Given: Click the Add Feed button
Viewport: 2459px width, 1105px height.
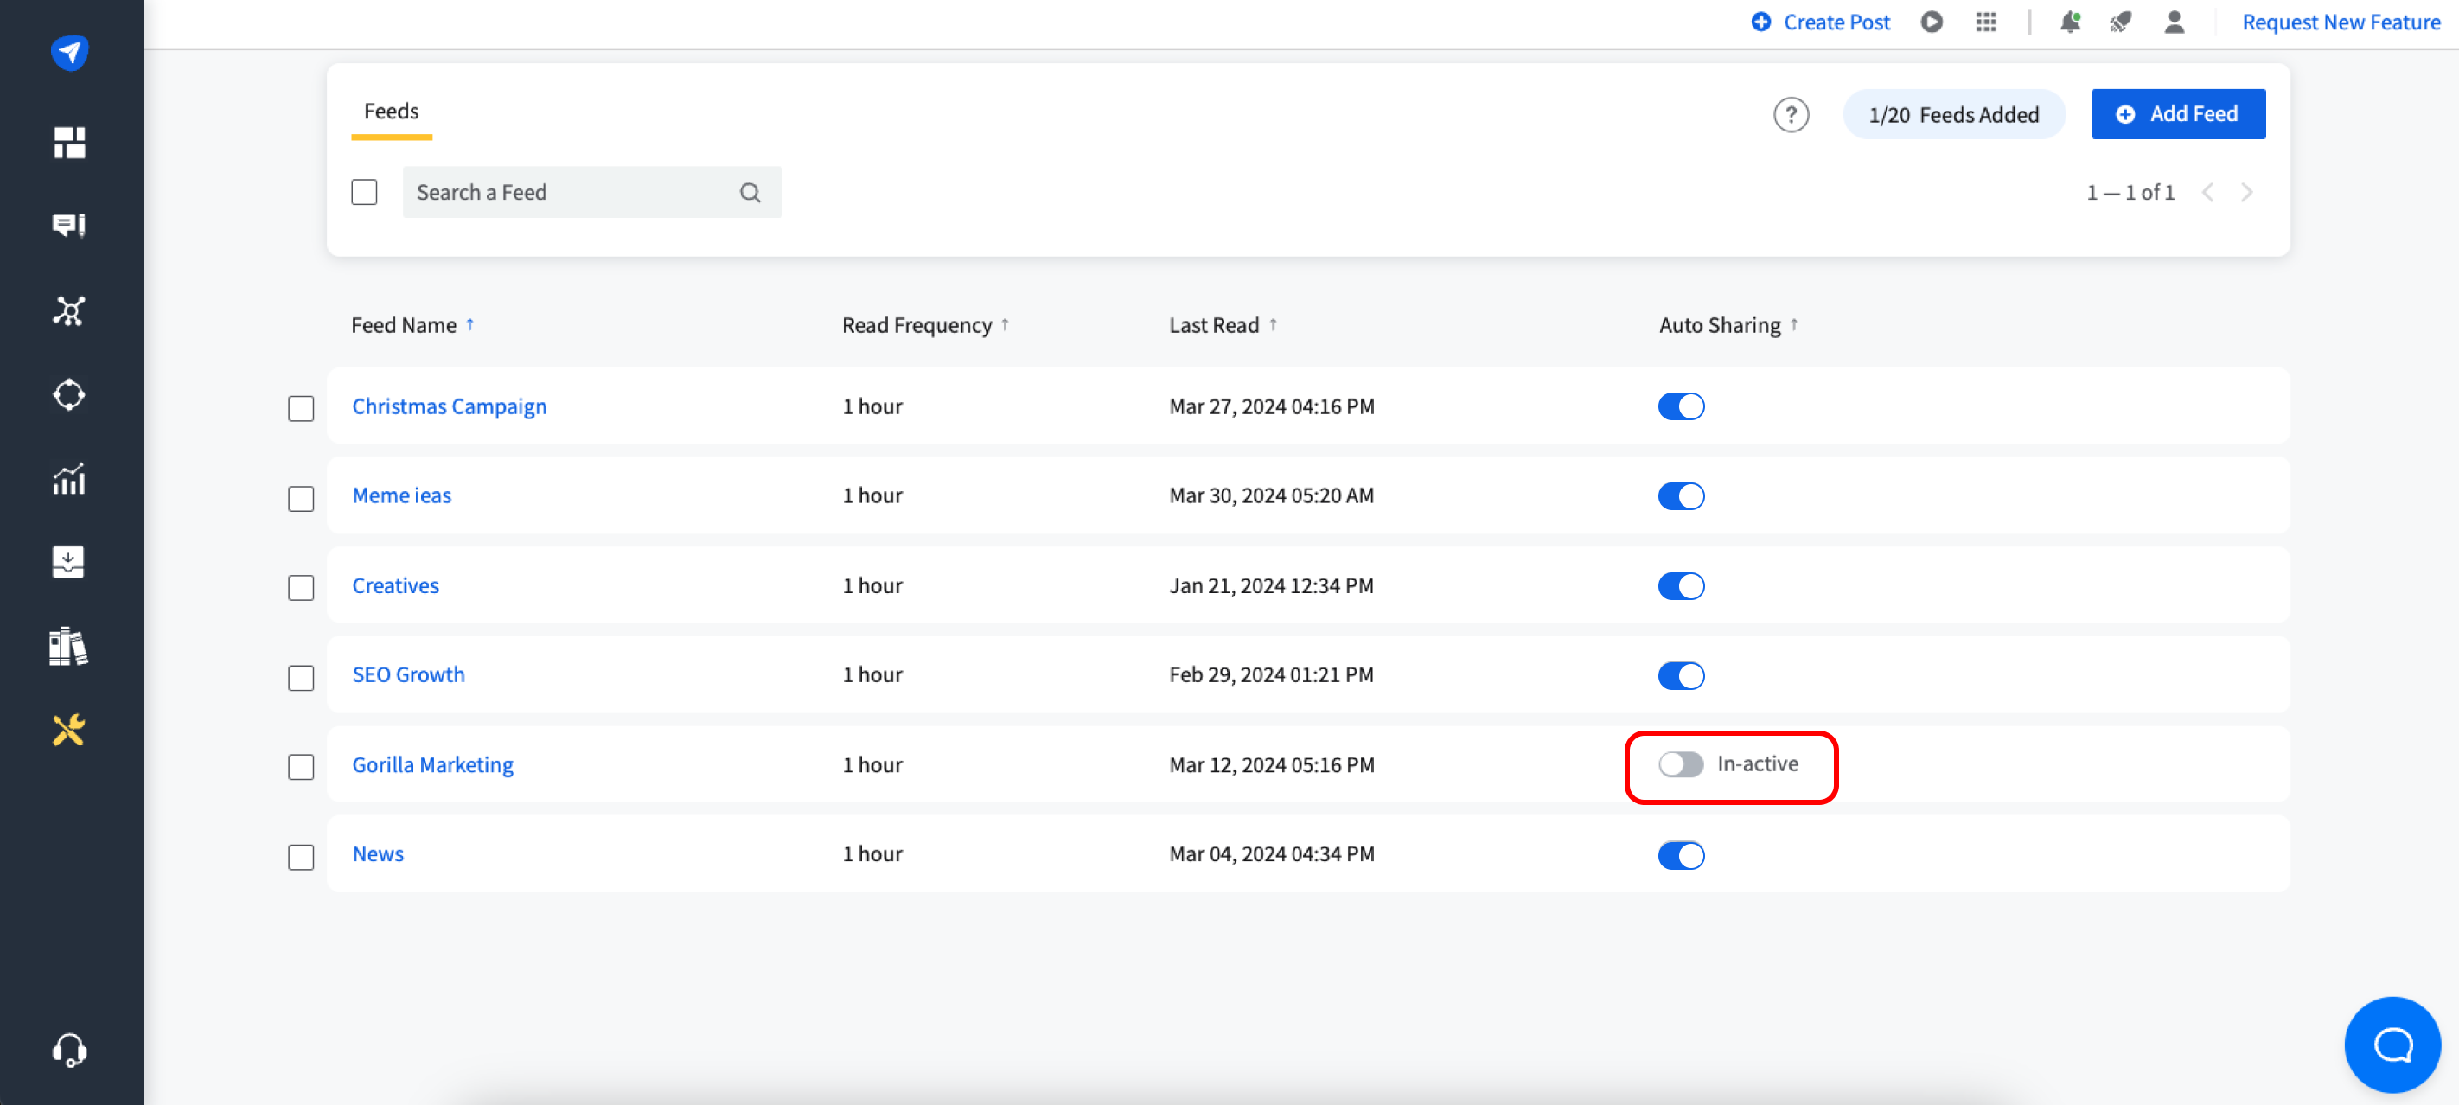Looking at the screenshot, I should click(x=2177, y=114).
